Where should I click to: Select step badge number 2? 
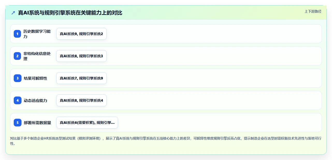tap(18, 56)
